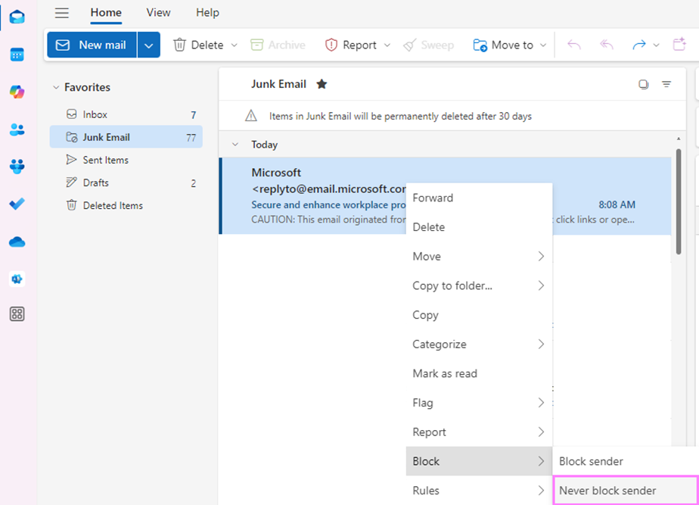Open the OneDrive cloud icon
This screenshot has height=505, width=699.
17,242
